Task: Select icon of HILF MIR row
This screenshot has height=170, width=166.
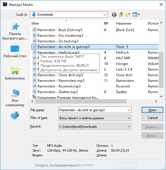Action: tap(35, 58)
